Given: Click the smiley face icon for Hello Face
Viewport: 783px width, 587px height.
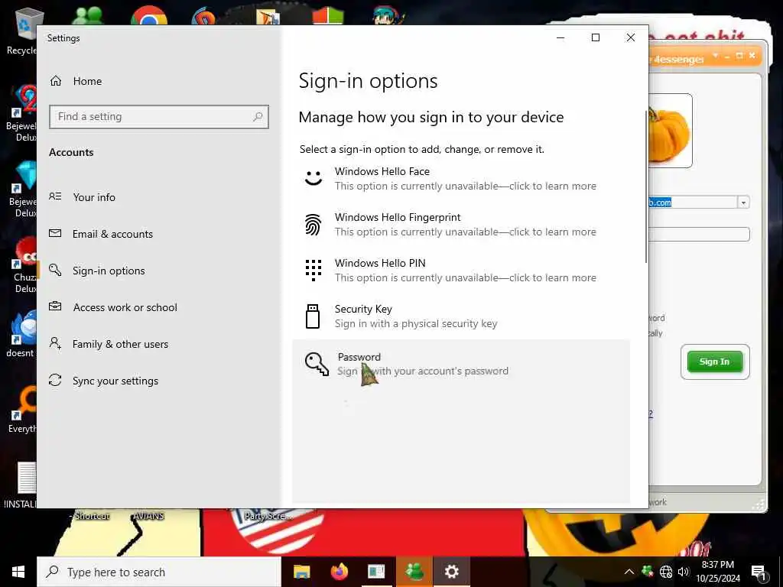Looking at the screenshot, I should [313, 178].
